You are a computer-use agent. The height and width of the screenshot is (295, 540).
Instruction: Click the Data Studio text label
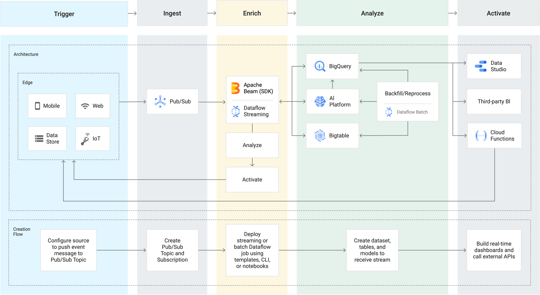pyautogui.click(x=498, y=66)
